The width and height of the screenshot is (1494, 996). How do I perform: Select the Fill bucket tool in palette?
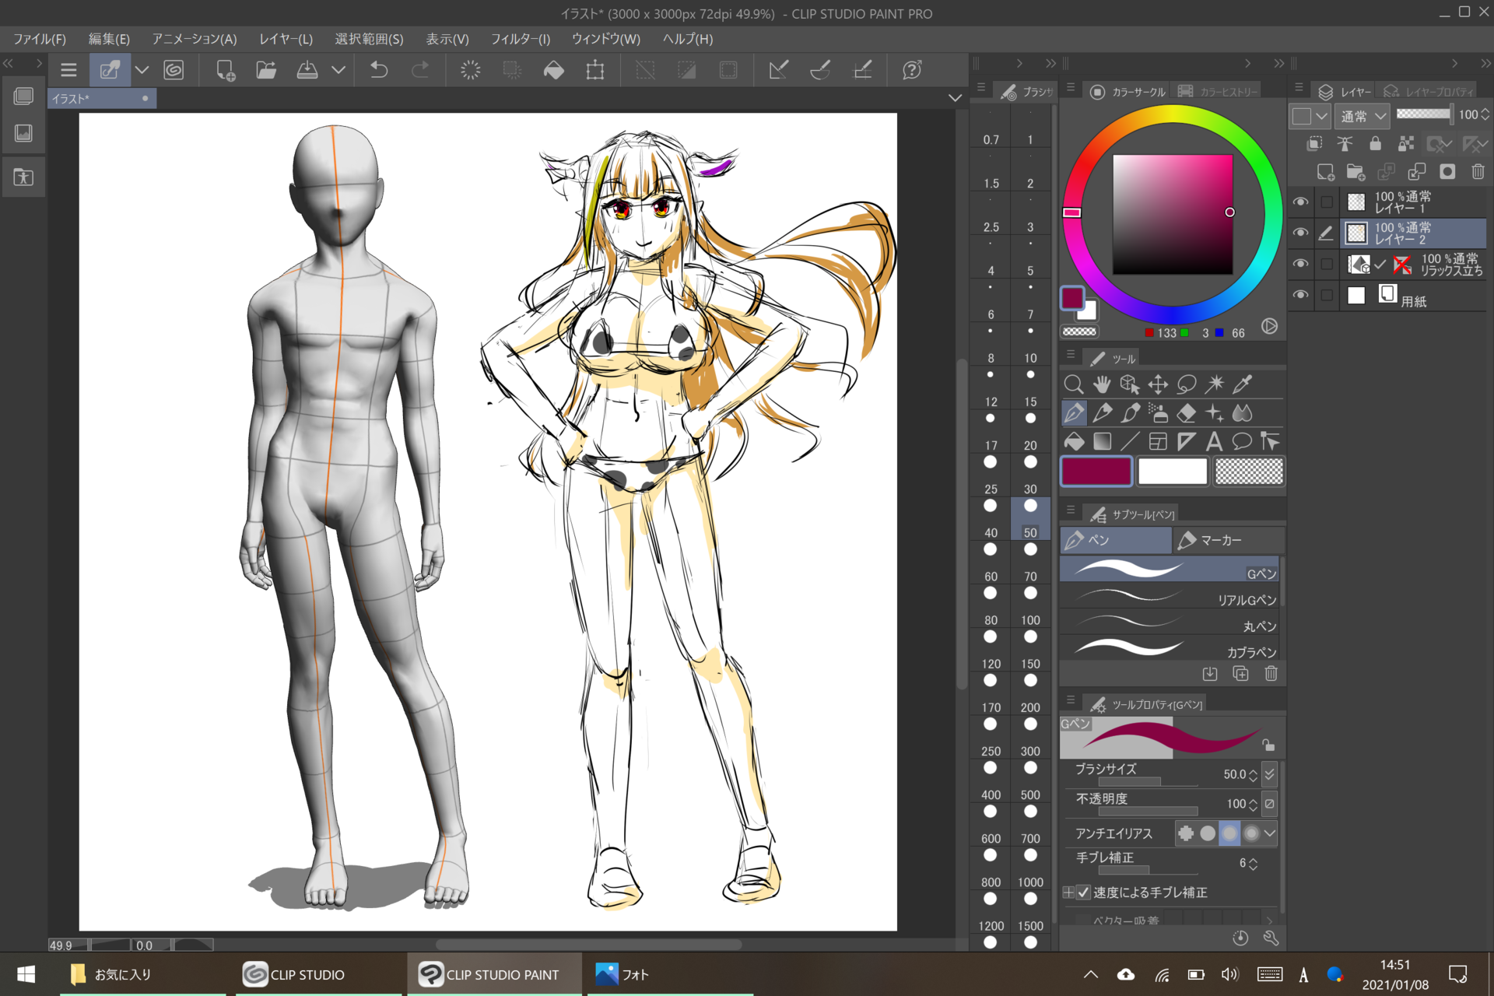click(1074, 442)
